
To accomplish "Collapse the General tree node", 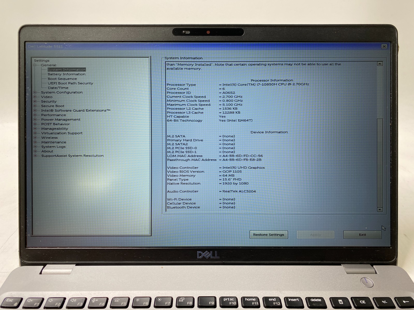I will (x=35, y=65).
